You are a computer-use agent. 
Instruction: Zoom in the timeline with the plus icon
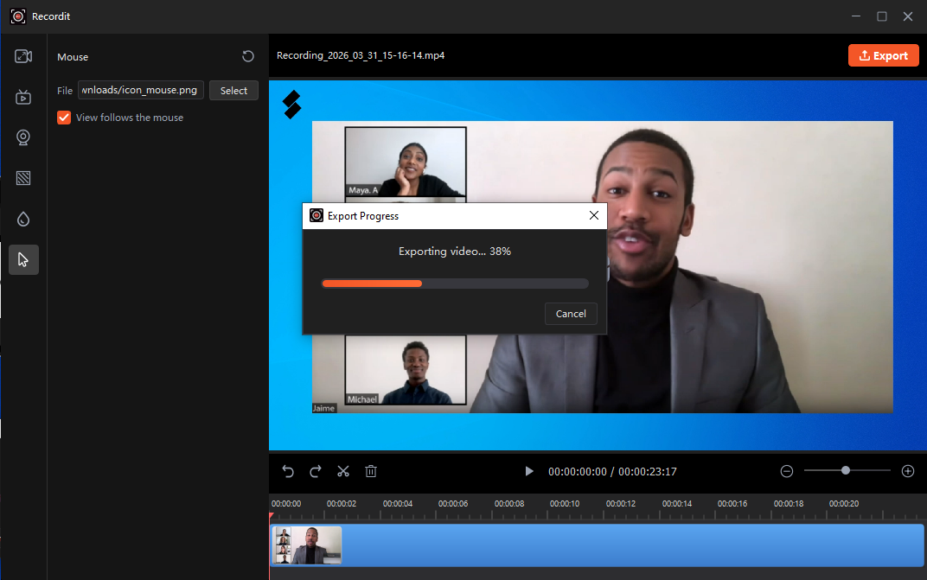tap(908, 471)
